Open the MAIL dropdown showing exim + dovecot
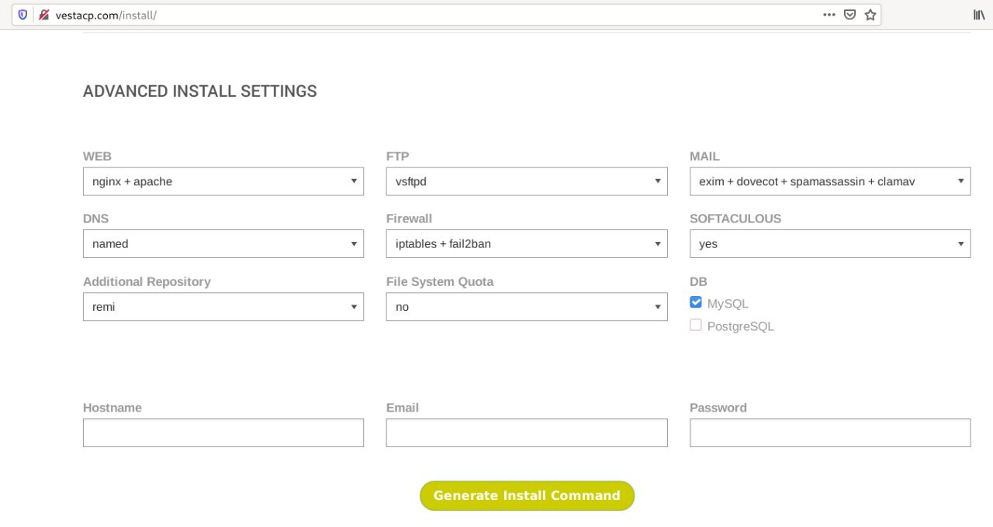 [830, 181]
